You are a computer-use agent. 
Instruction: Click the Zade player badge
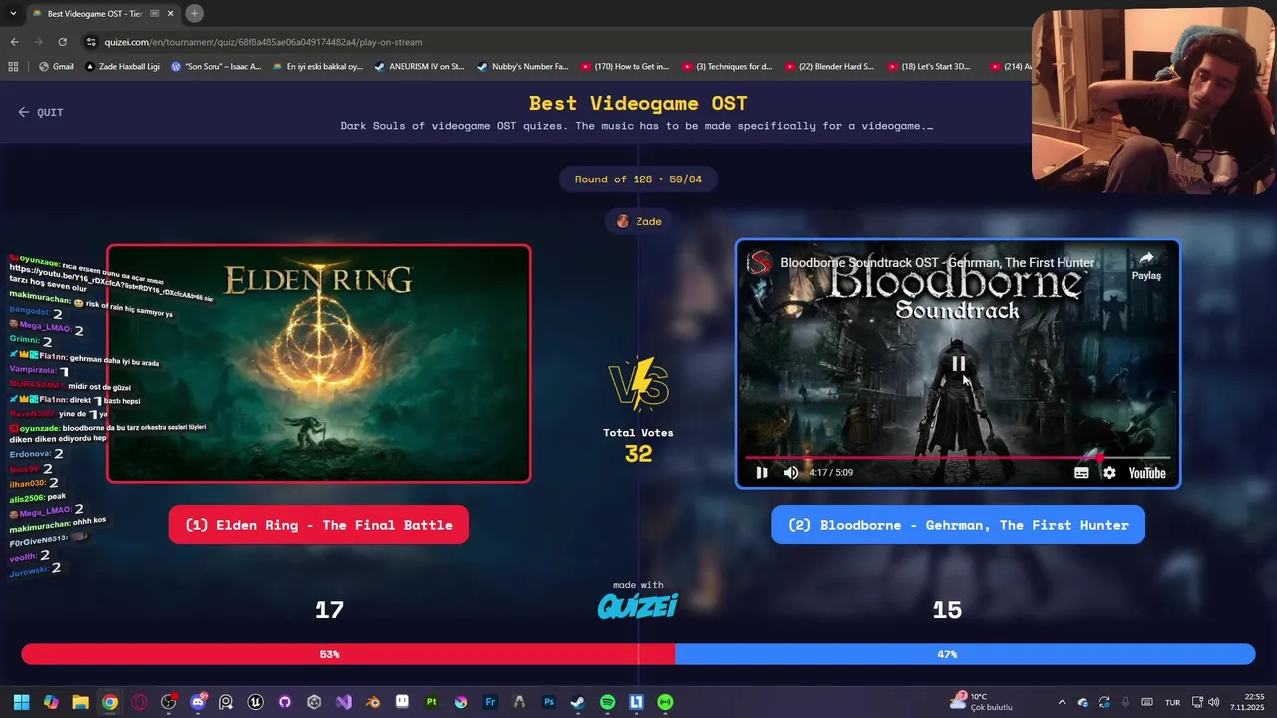point(638,221)
